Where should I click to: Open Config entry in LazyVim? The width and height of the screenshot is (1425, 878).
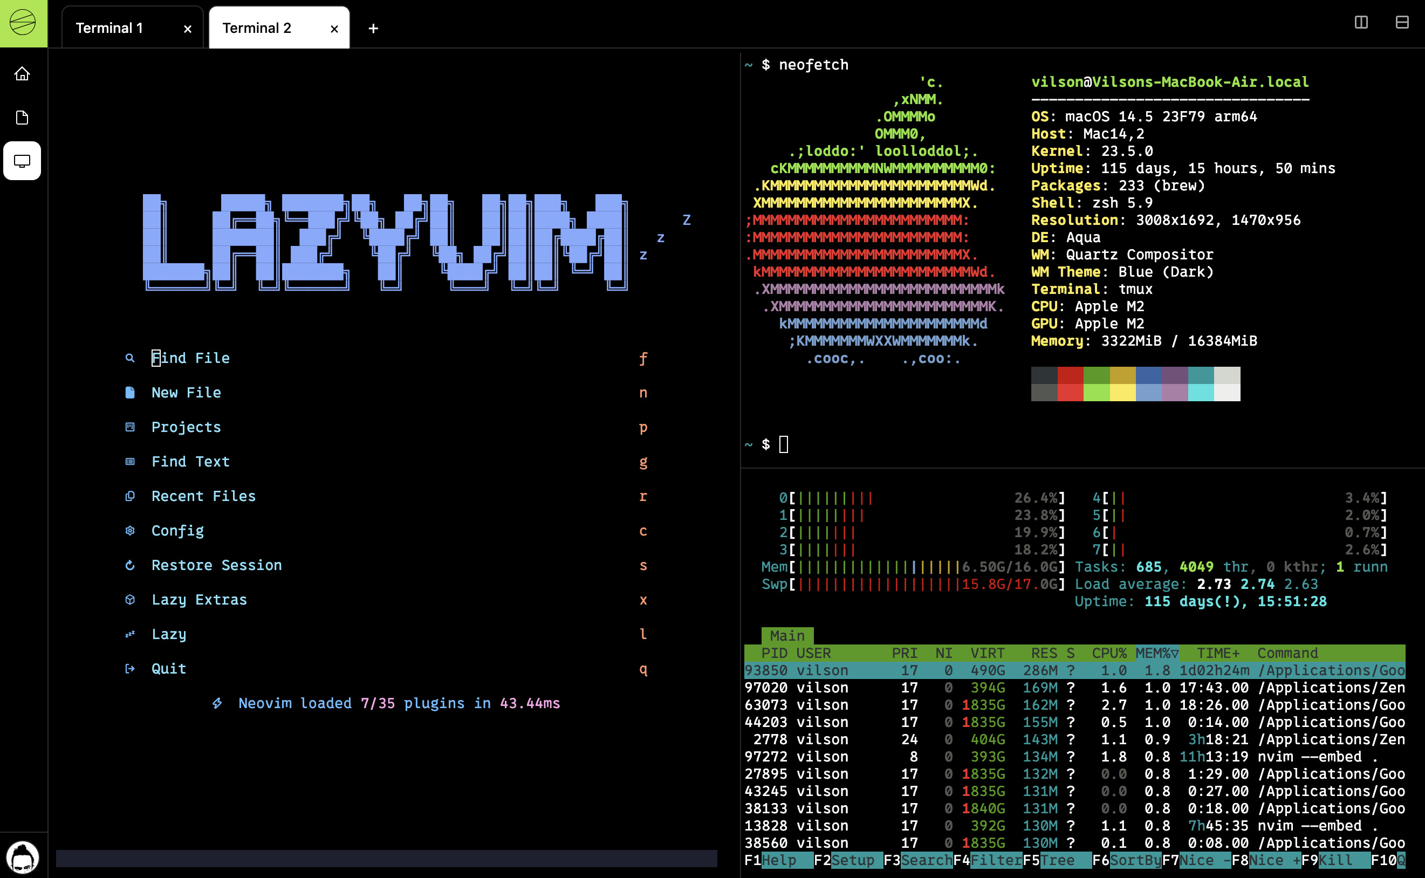(x=177, y=531)
